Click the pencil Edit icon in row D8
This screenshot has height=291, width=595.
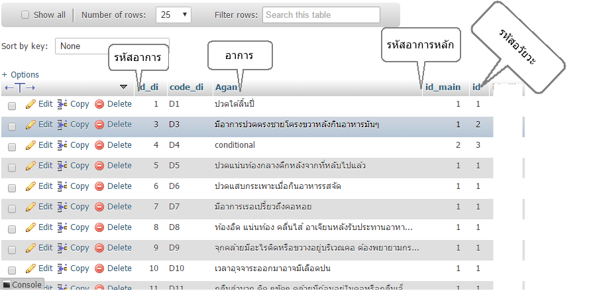30,227
